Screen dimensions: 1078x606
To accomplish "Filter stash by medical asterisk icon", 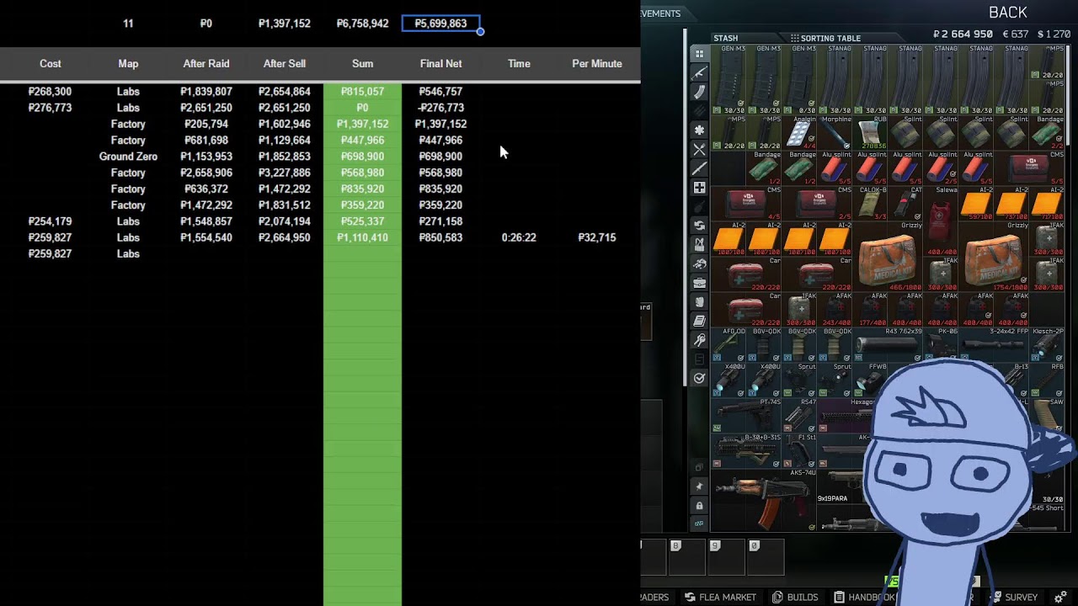I will point(699,130).
